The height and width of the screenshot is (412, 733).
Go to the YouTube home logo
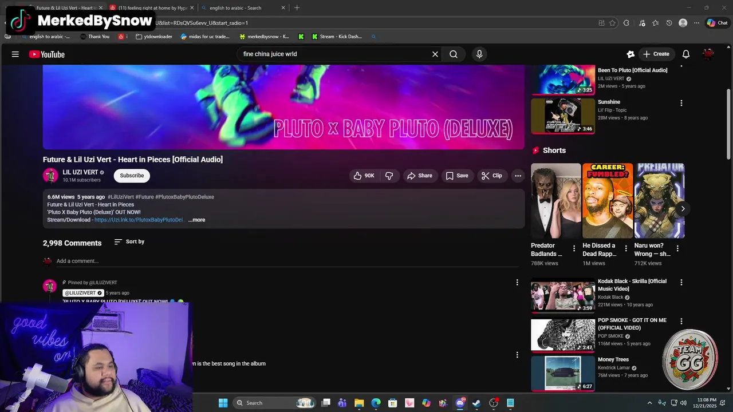point(47,54)
